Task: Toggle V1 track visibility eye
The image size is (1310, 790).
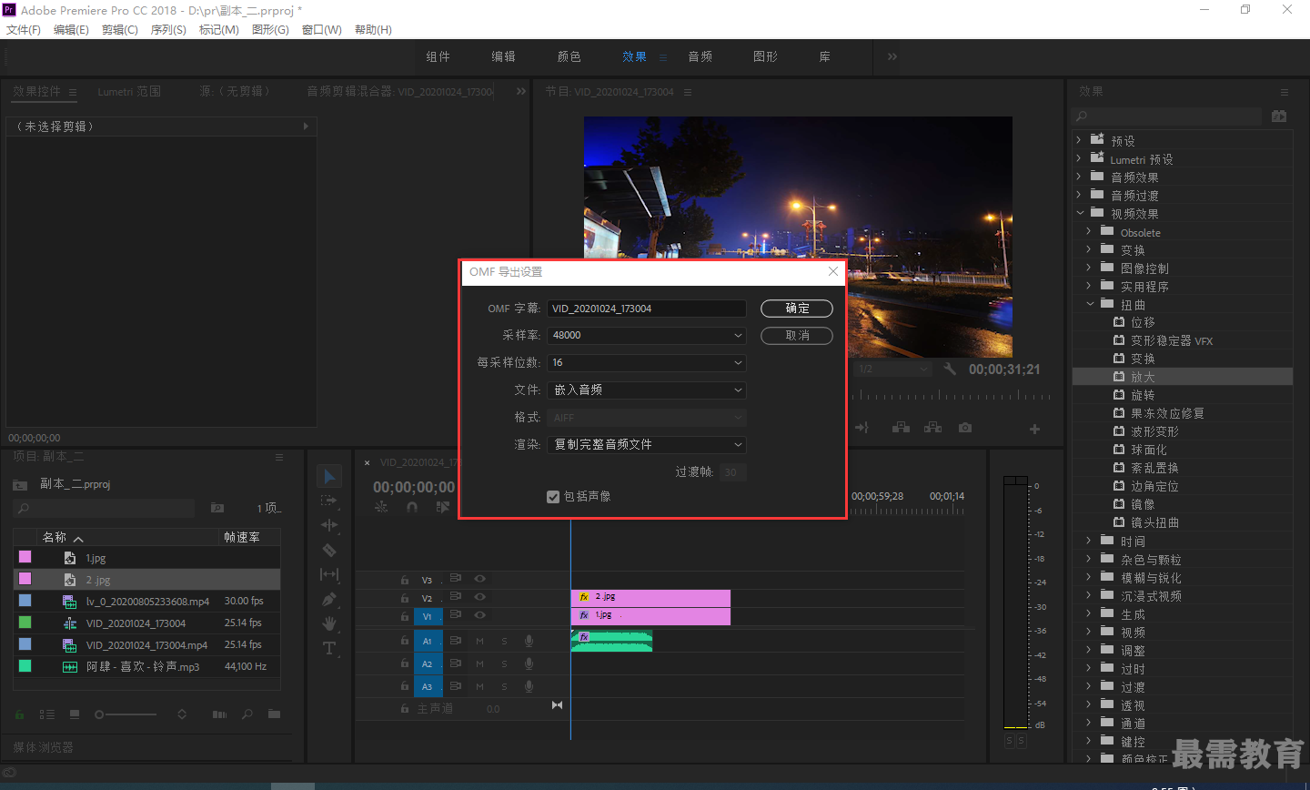Action: (479, 615)
